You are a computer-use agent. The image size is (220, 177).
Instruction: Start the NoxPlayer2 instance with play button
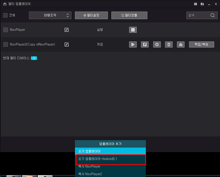tap(133, 45)
